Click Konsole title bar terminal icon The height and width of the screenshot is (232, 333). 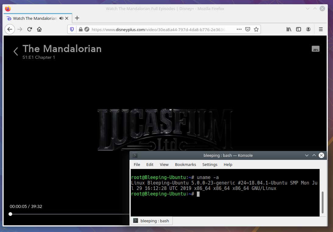(x=135, y=155)
